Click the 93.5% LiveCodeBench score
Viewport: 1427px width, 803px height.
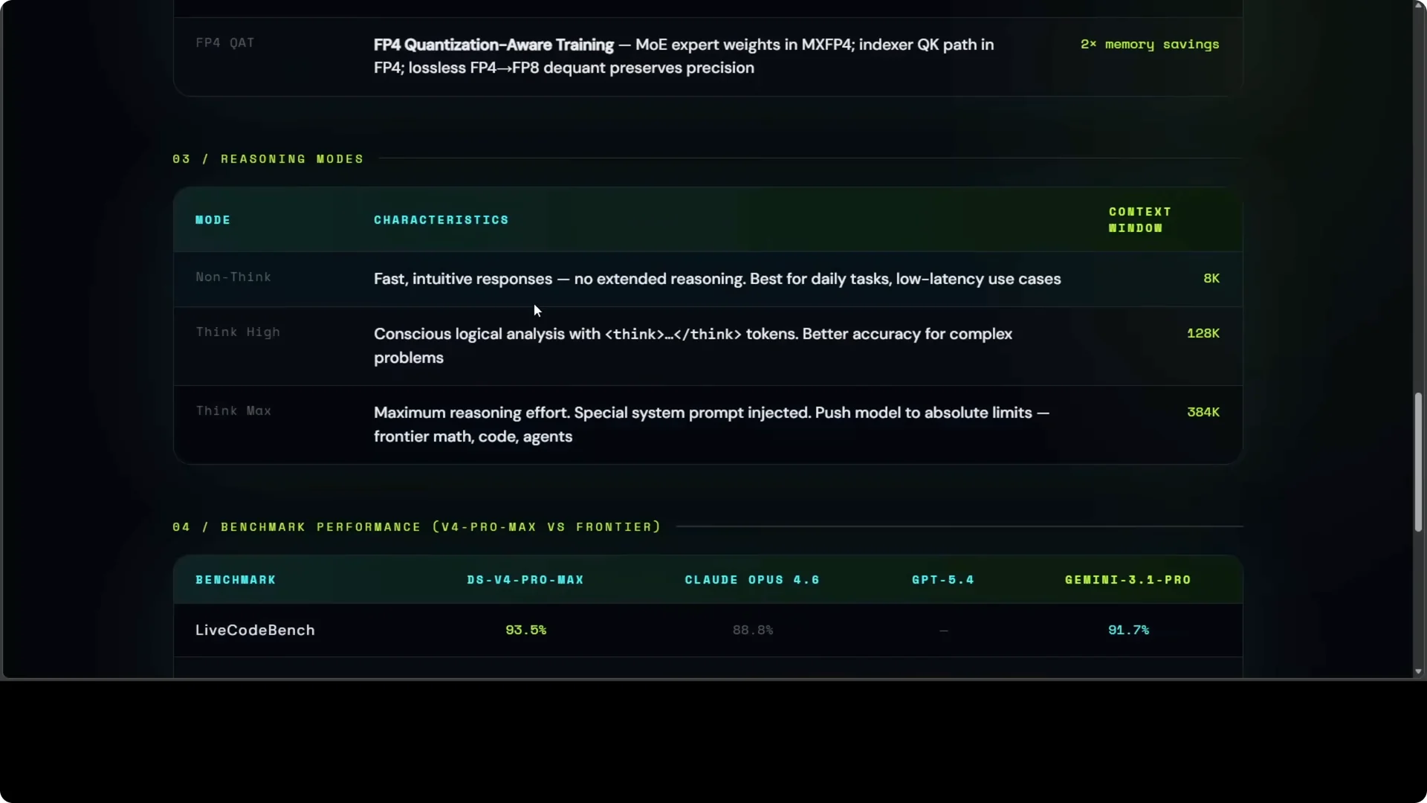[526, 631]
